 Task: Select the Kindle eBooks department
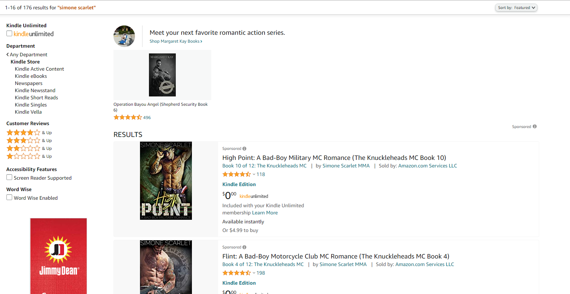(31, 76)
